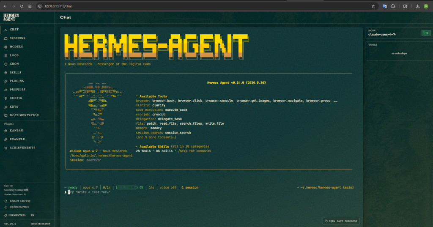
Task: Click the live status badge
Action: (426, 33)
